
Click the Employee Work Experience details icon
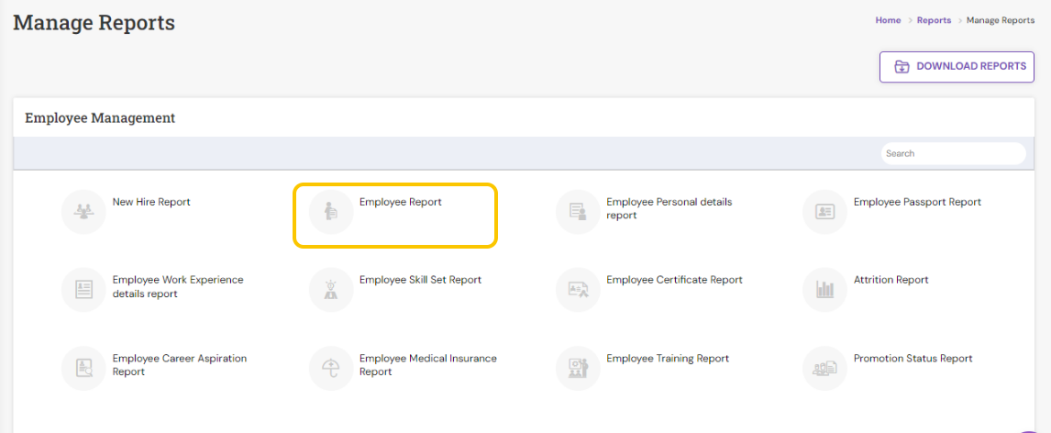tap(83, 290)
